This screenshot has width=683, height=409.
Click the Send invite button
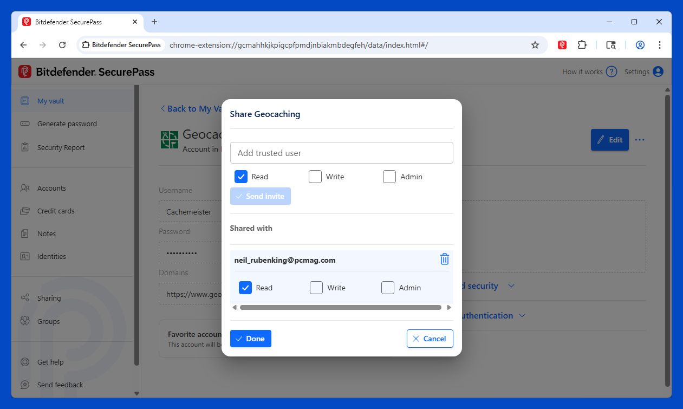point(261,196)
